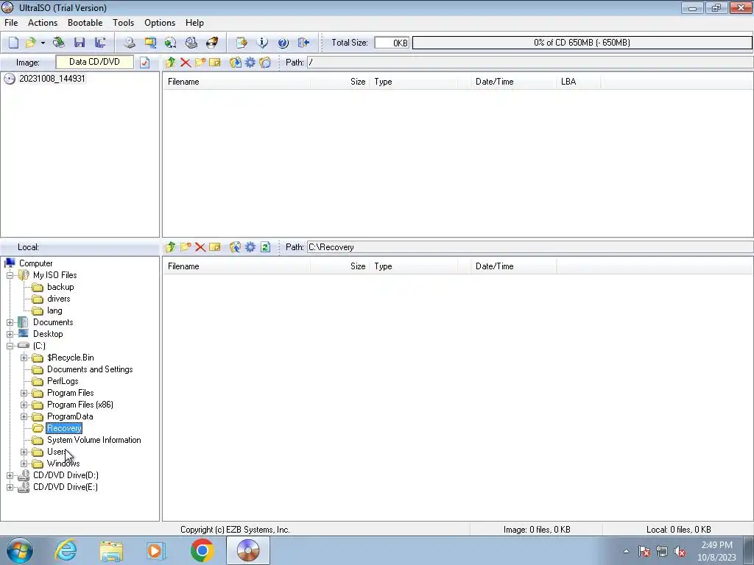Open the Help menu
Viewport: 754px width, 565px height.
[194, 23]
